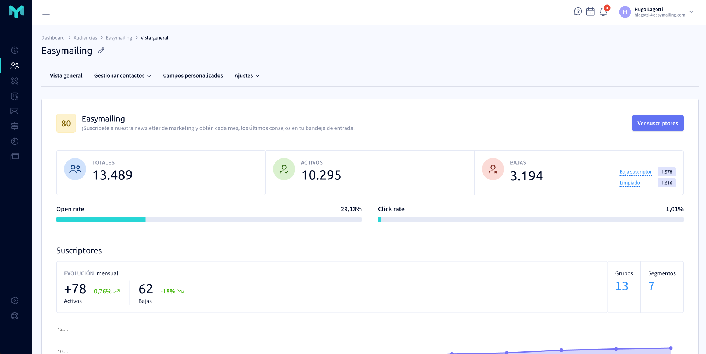Expand the Ajustes dropdown
The image size is (706, 354).
[x=247, y=76]
